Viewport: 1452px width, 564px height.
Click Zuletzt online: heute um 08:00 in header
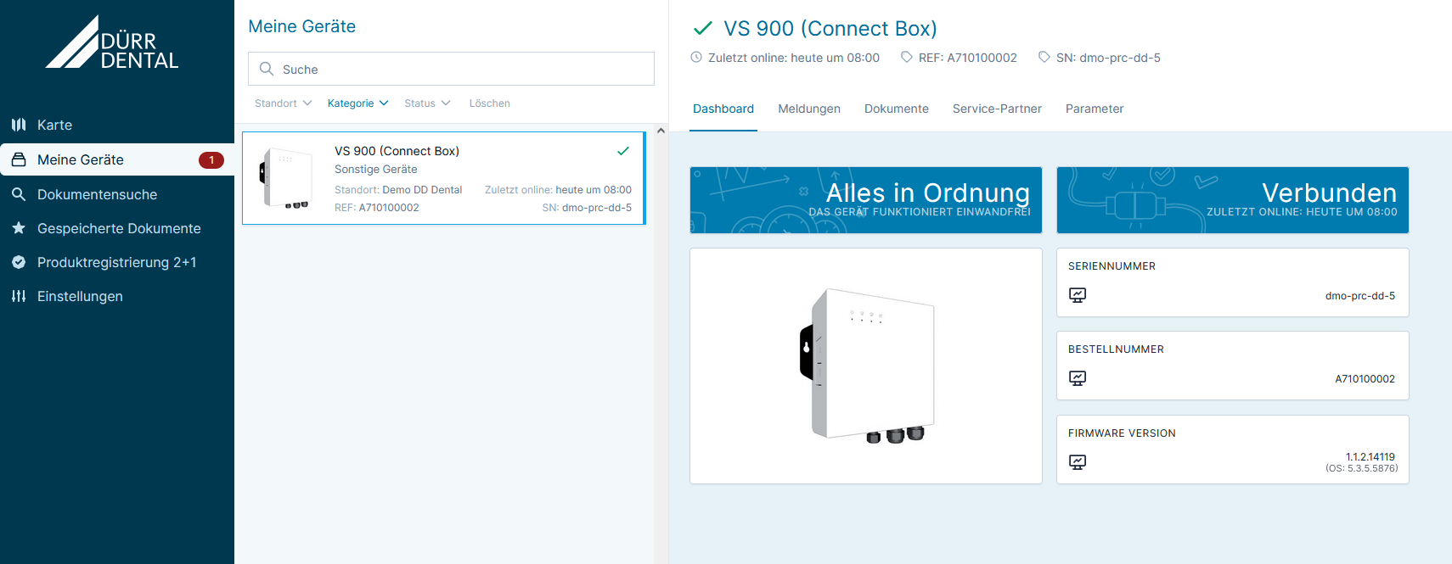(x=794, y=58)
